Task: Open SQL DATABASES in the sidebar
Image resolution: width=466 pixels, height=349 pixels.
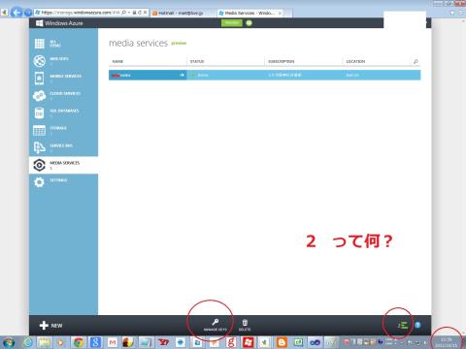Action: pos(63,113)
